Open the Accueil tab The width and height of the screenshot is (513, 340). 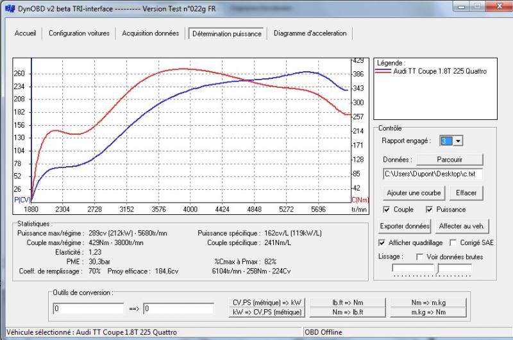click(x=25, y=33)
